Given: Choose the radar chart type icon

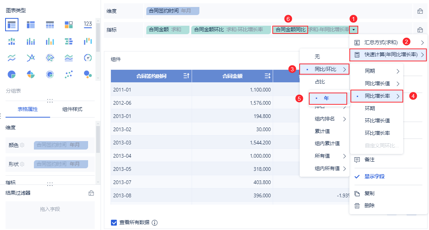Looking at the screenshot, I should tap(50, 58).
